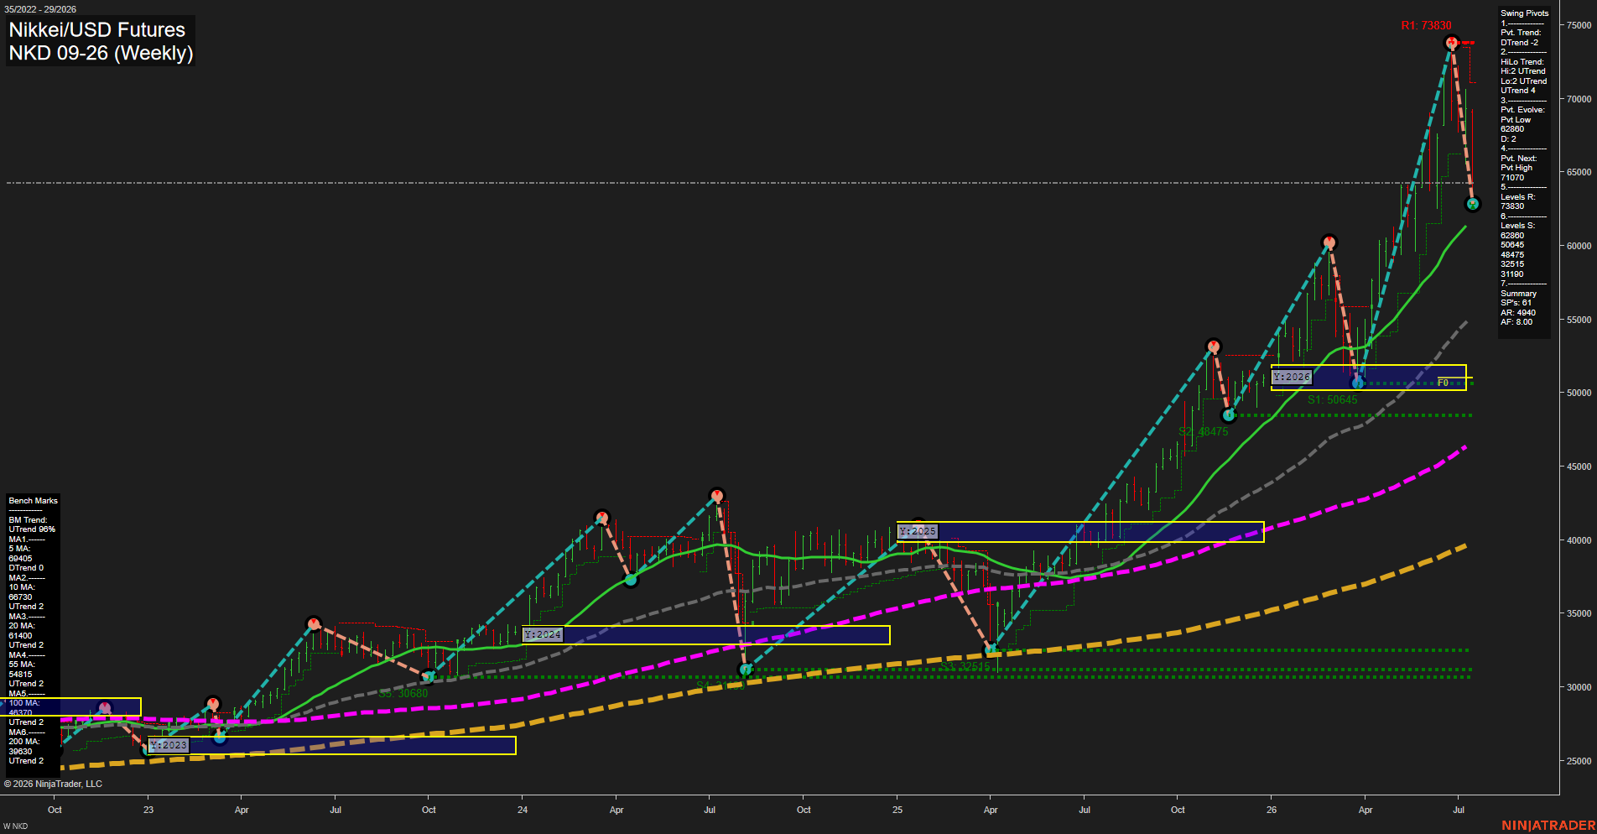
Task: Select the latest pivot low marker near 62860
Action: coord(1472,204)
